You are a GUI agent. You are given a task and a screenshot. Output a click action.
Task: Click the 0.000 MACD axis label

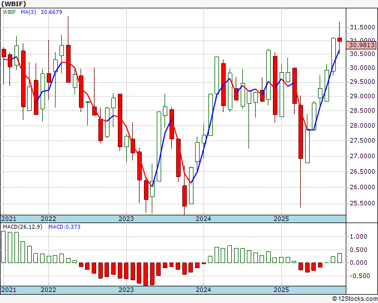coord(358,262)
